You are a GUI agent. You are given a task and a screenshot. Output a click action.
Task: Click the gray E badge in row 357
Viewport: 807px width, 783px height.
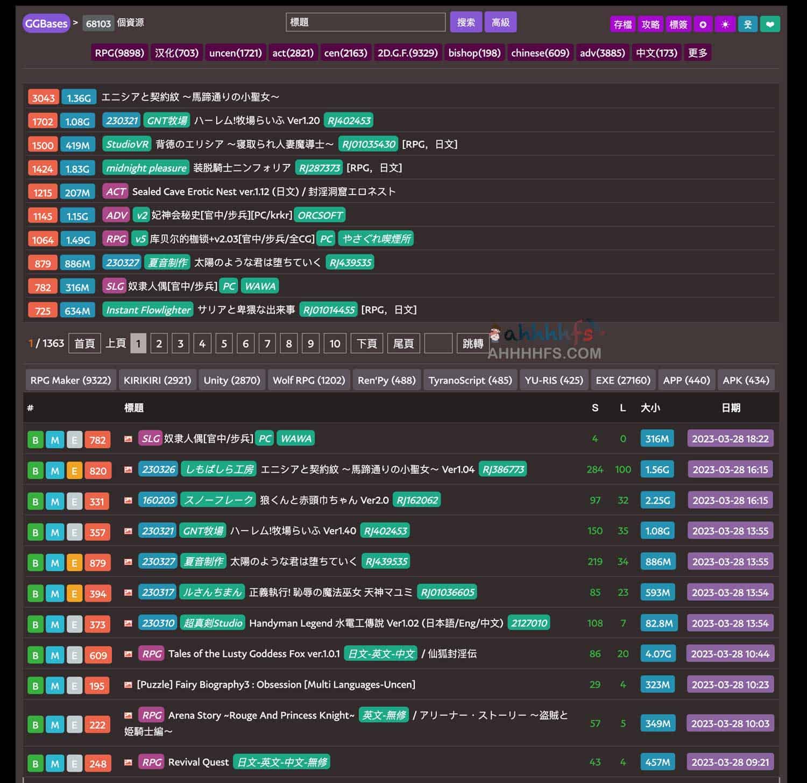click(x=74, y=532)
